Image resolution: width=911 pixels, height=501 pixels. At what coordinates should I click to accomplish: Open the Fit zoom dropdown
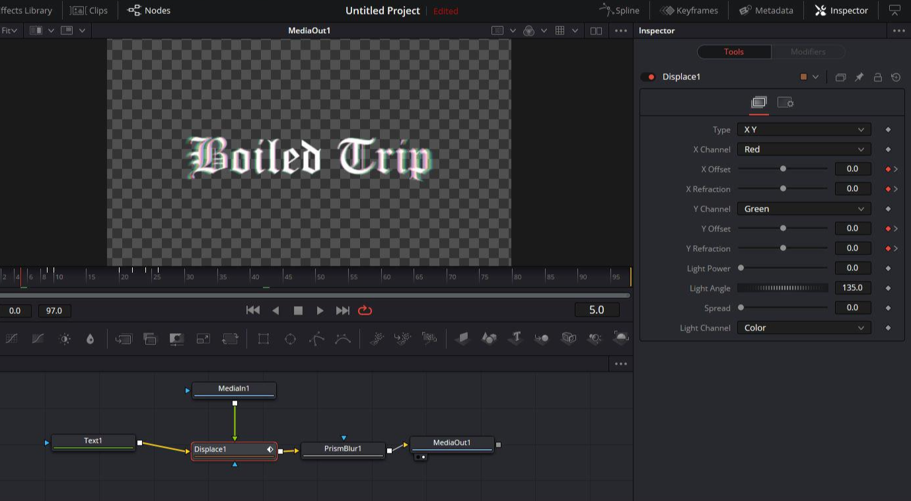point(10,30)
